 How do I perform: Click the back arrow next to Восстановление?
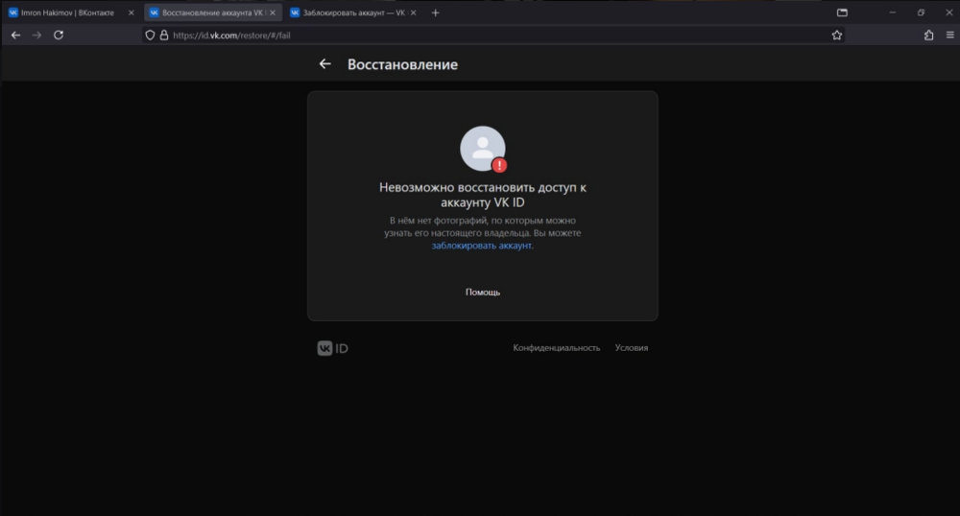click(325, 64)
